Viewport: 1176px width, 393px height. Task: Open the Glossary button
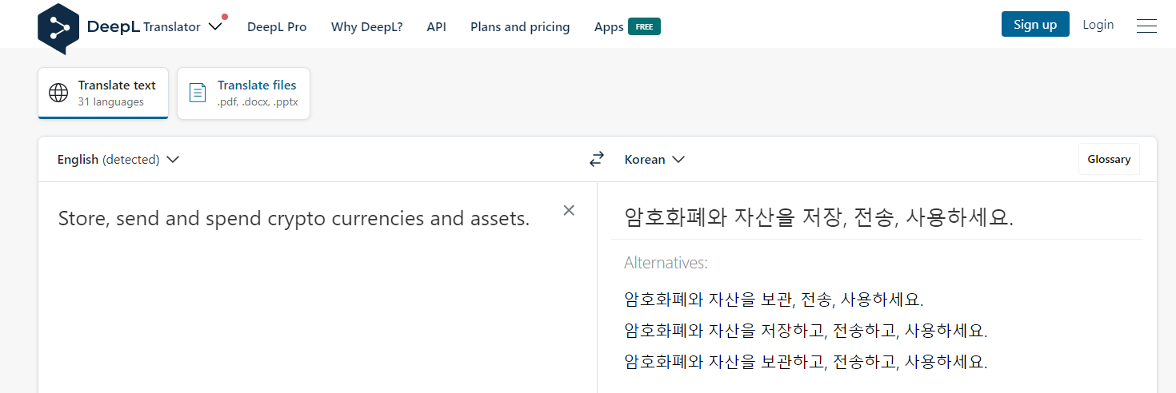[1109, 159]
